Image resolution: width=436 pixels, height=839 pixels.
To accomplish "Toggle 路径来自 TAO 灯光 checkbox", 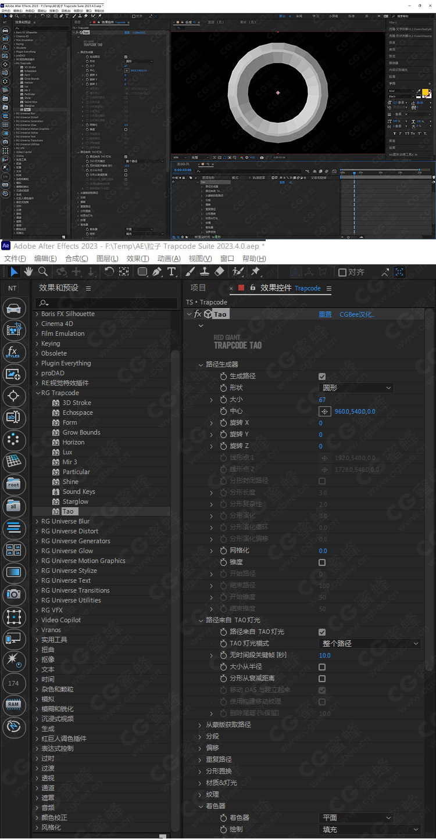I will coord(322,632).
